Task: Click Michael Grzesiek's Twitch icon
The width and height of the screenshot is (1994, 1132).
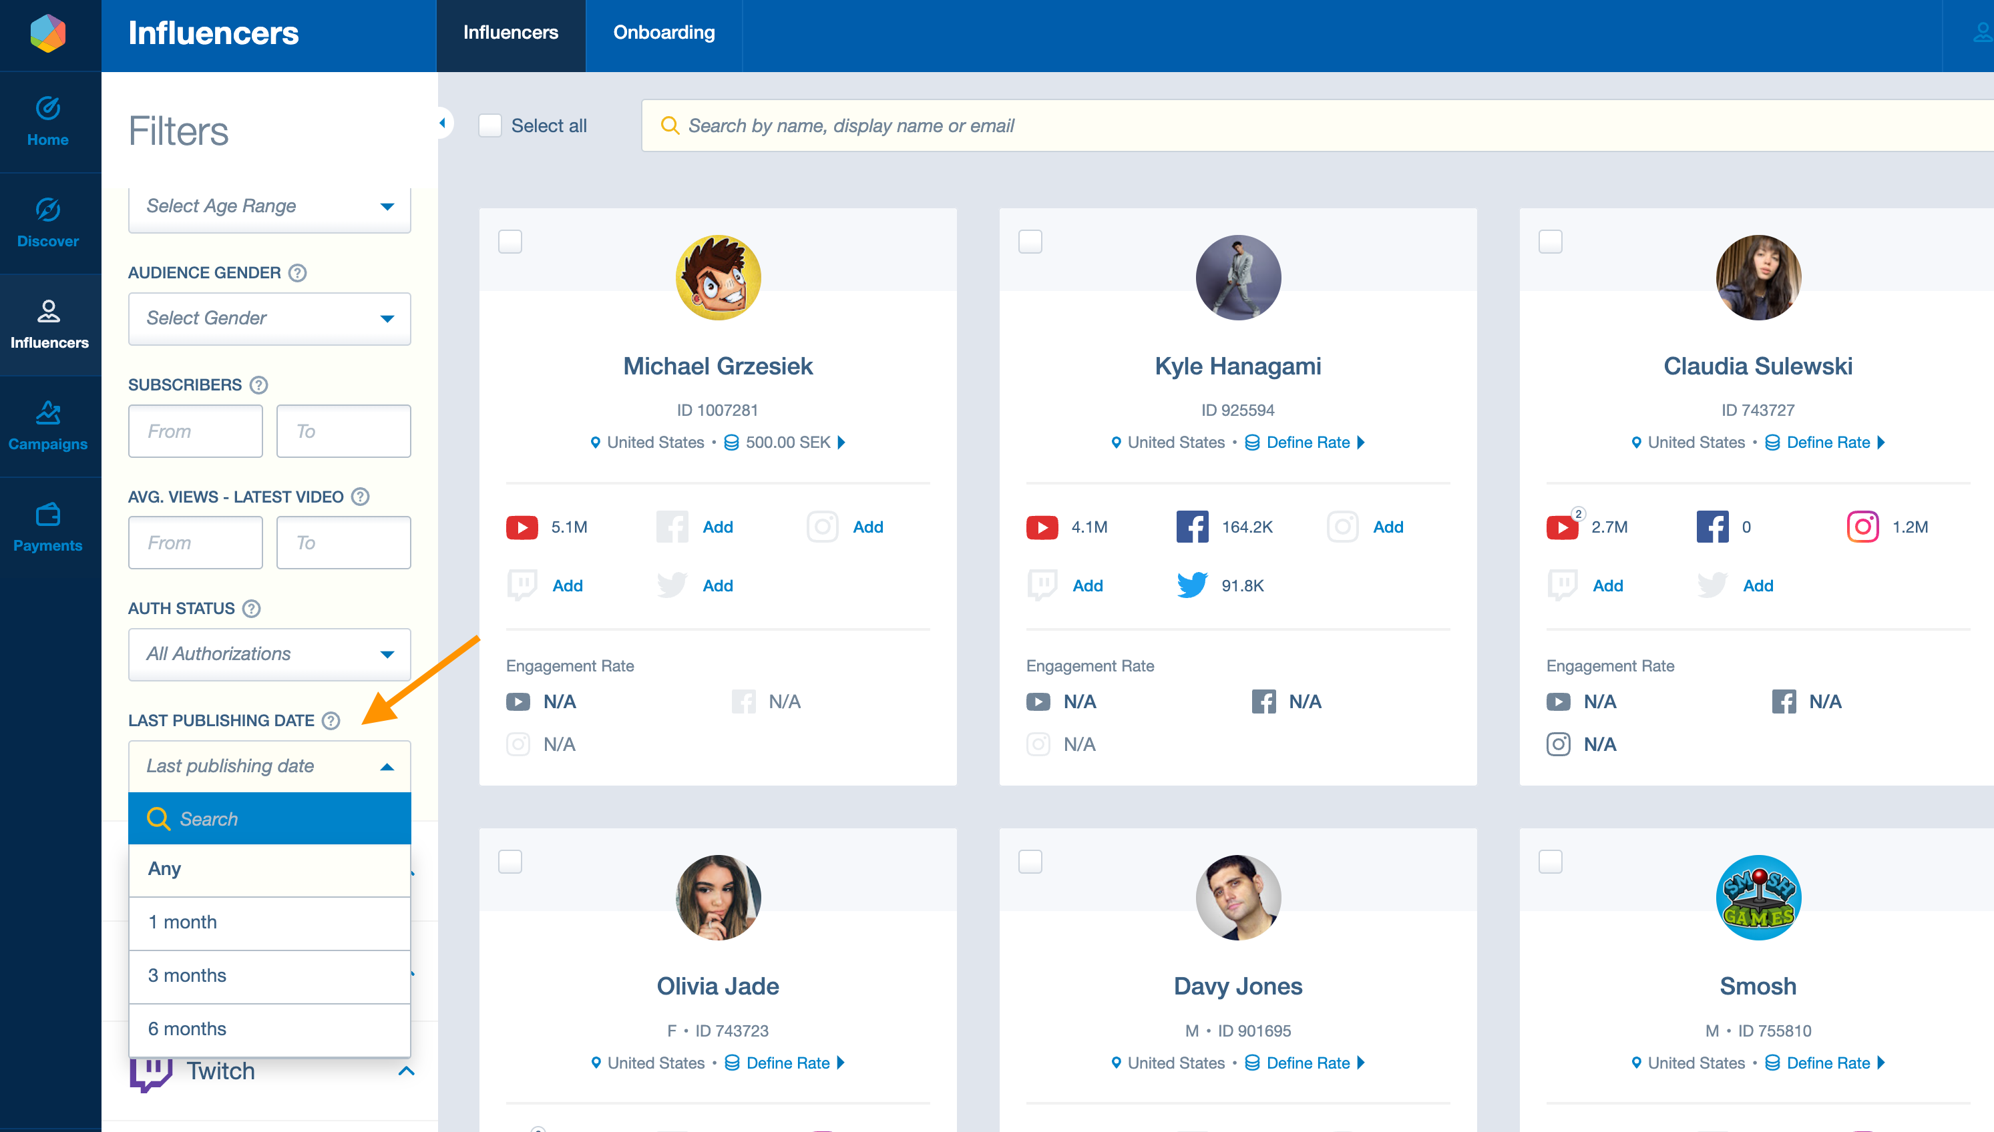Action: point(522,585)
